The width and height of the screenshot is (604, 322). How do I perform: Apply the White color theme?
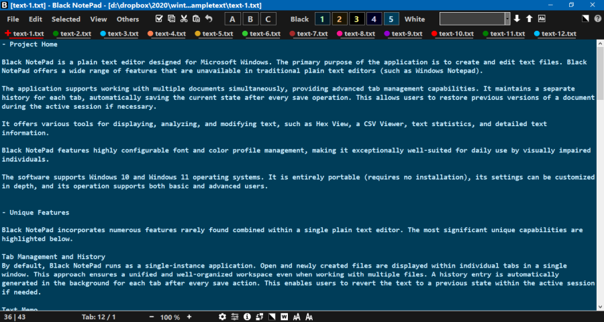pos(415,19)
